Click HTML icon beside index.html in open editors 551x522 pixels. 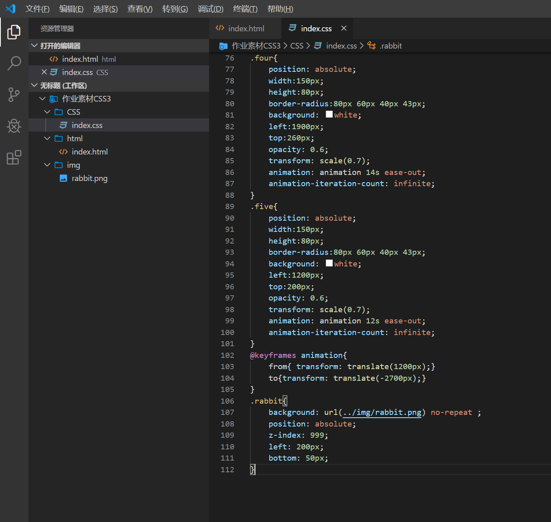tap(54, 59)
